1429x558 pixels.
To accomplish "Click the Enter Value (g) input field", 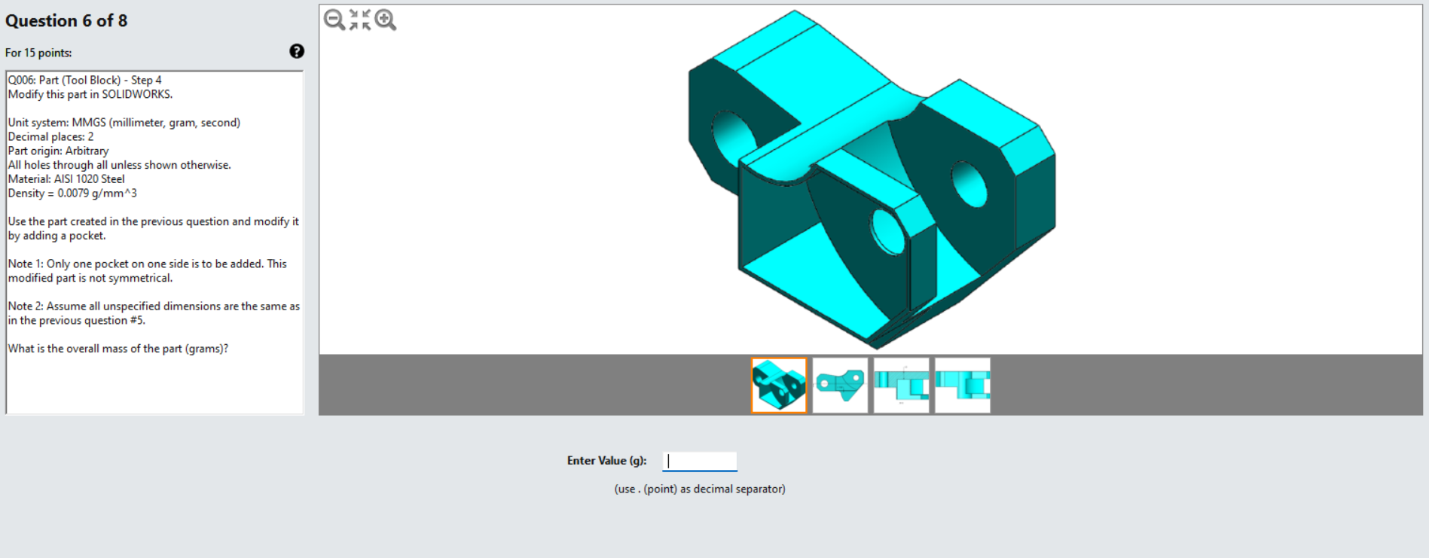I will [x=700, y=461].
